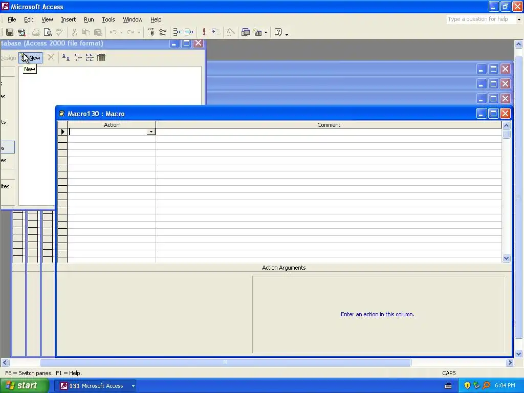Viewport: 524px width, 393px height.
Task: Open the Edit menu
Action: [29, 19]
